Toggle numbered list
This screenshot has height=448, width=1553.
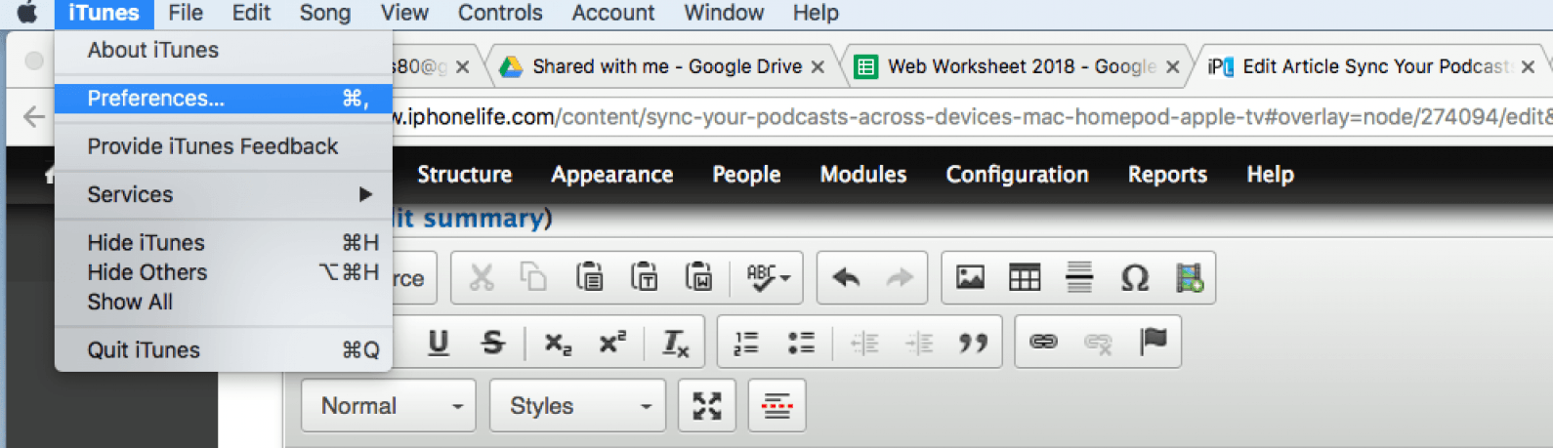746,343
